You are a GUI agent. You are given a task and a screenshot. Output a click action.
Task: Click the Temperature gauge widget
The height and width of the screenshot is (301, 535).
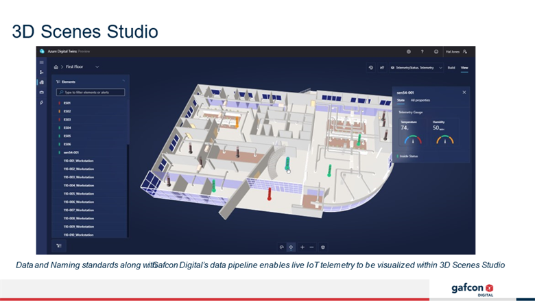[x=412, y=132]
